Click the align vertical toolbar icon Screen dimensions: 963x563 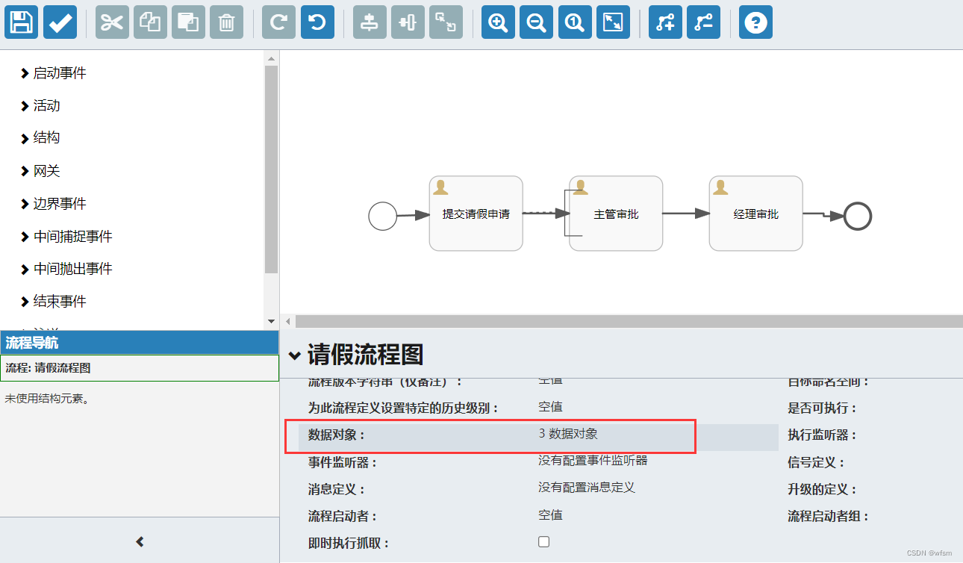pos(370,22)
